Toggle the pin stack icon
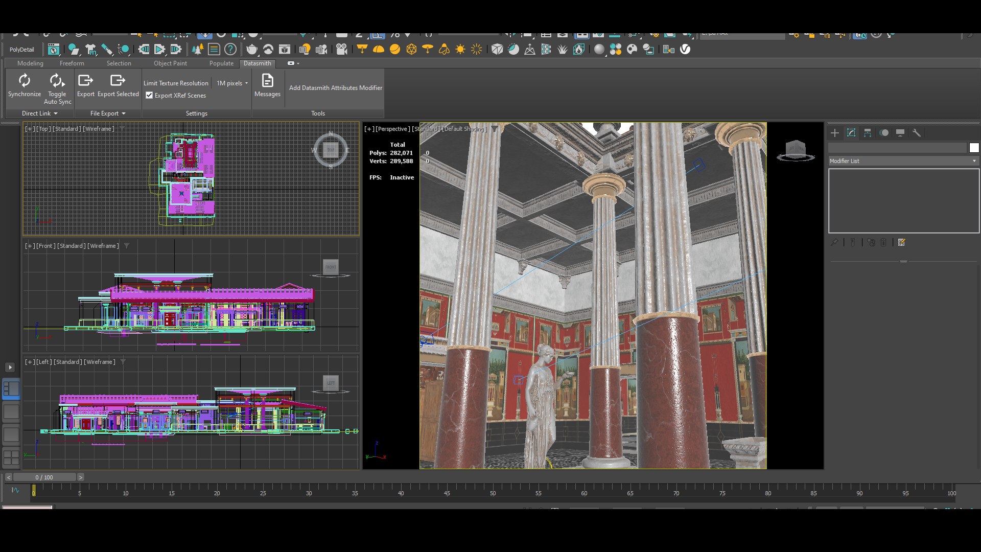 pyautogui.click(x=834, y=243)
